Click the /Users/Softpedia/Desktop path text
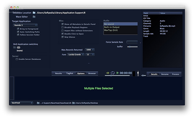Image resolution: width=194 pixels, height=118 pixels. [87, 103]
